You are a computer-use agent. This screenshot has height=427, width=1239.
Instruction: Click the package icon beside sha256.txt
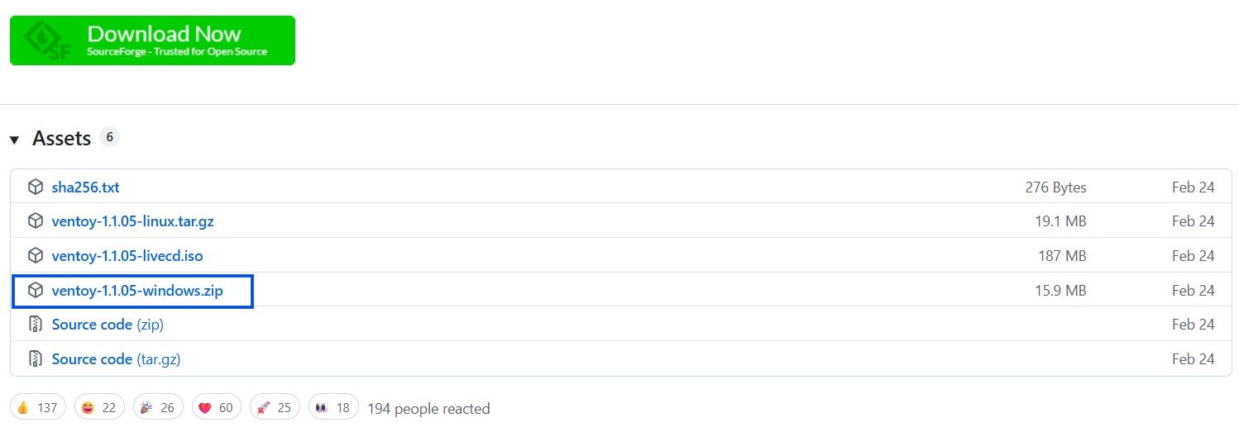(35, 187)
